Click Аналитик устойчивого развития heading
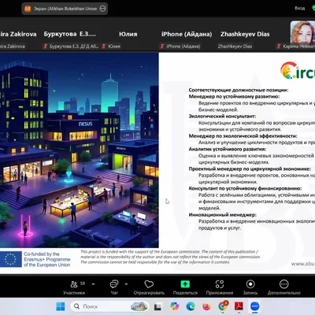The image size is (315, 315). click(x=228, y=149)
